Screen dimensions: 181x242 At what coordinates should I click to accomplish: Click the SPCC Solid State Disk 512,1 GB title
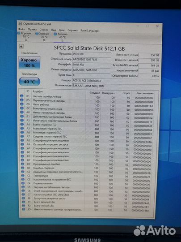tap(89, 48)
